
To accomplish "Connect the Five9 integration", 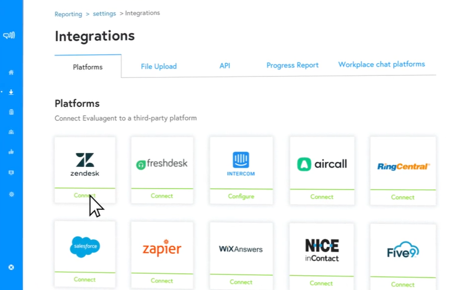I will pyautogui.click(x=403, y=285).
